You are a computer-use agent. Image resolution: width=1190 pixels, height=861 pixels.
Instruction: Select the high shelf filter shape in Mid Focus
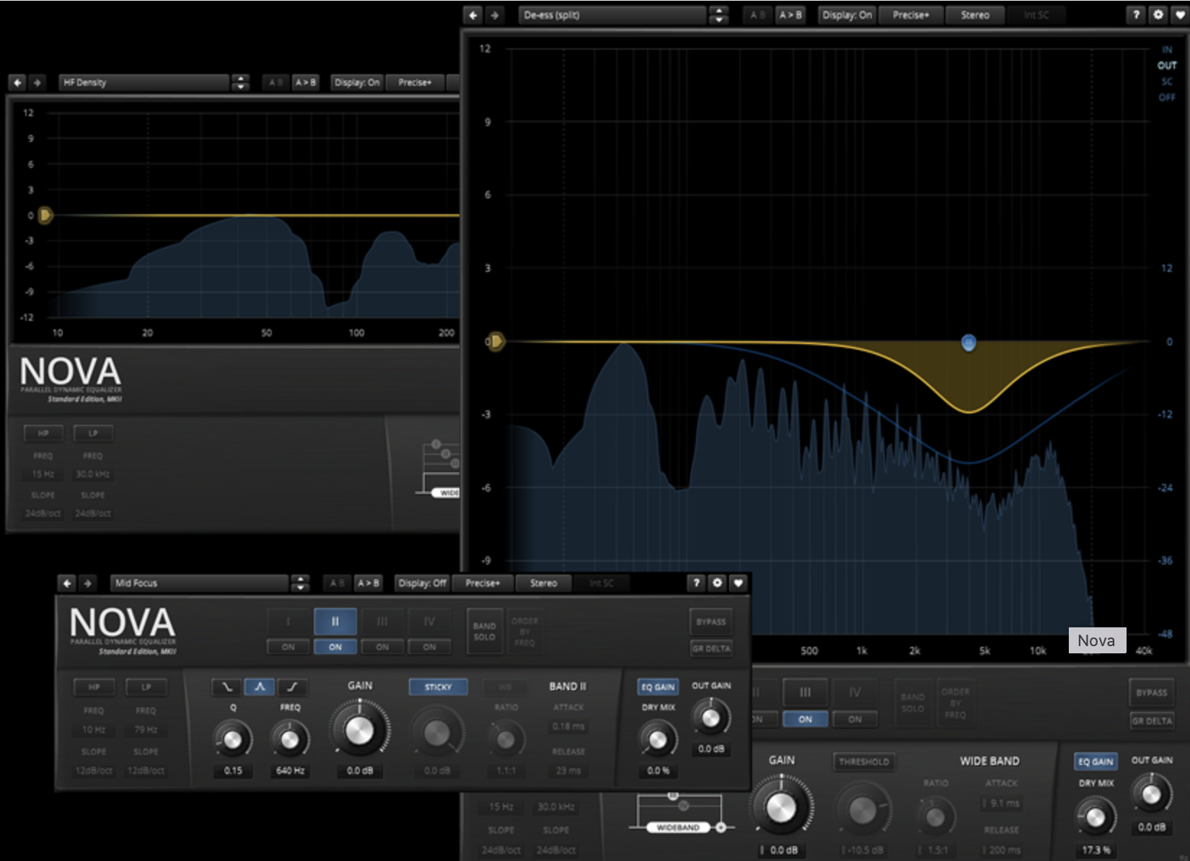(x=292, y=686)
